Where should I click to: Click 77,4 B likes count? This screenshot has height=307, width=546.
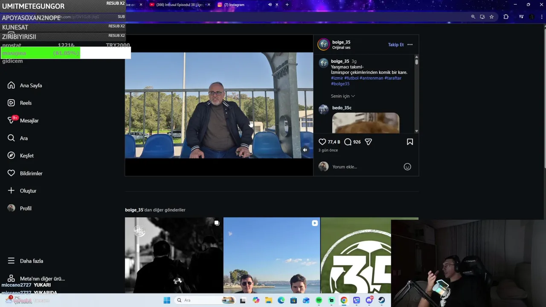[x=334, y=142]
